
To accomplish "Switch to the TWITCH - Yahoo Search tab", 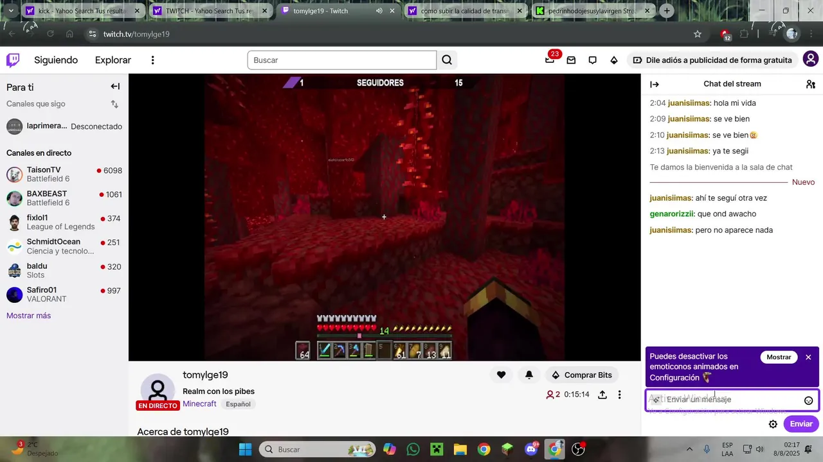I will pos(211,11).
